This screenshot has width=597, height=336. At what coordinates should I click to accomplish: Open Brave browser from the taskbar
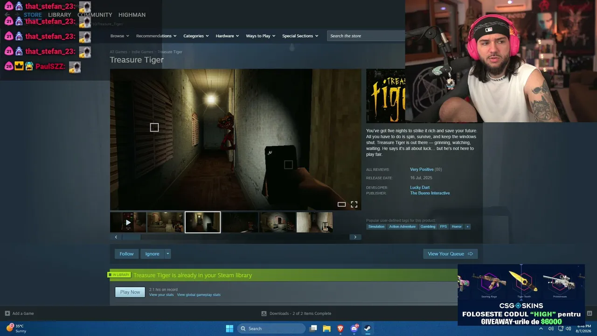[x=340, y=329]
